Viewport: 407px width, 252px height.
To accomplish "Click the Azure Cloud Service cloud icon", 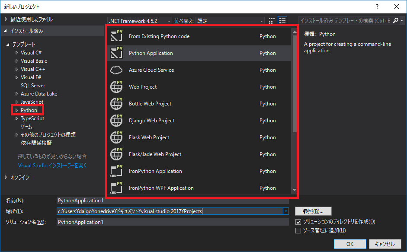I will (116, 70).
